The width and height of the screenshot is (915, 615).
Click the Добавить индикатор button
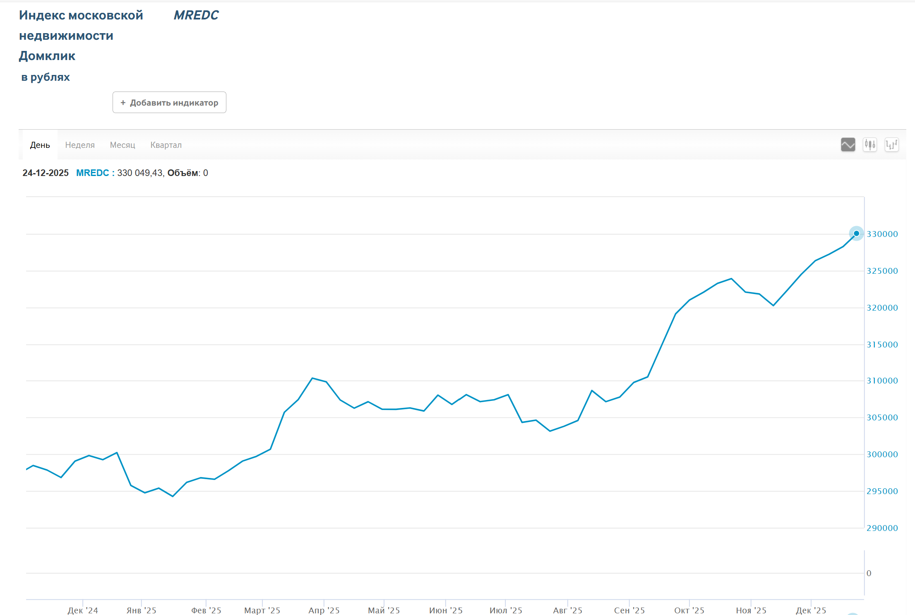pos(169,103)
